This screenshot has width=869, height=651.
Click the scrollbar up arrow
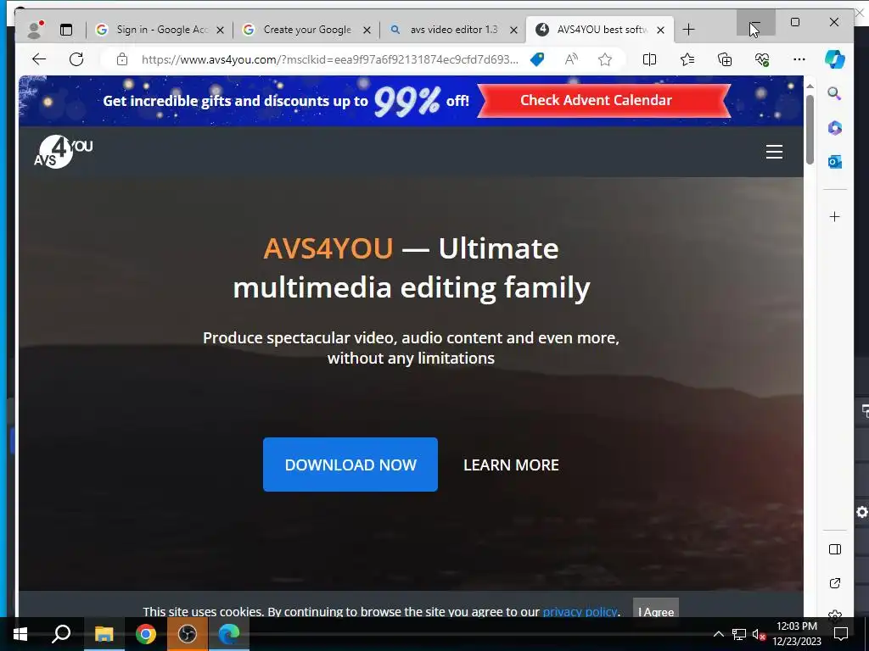point(810,86)
